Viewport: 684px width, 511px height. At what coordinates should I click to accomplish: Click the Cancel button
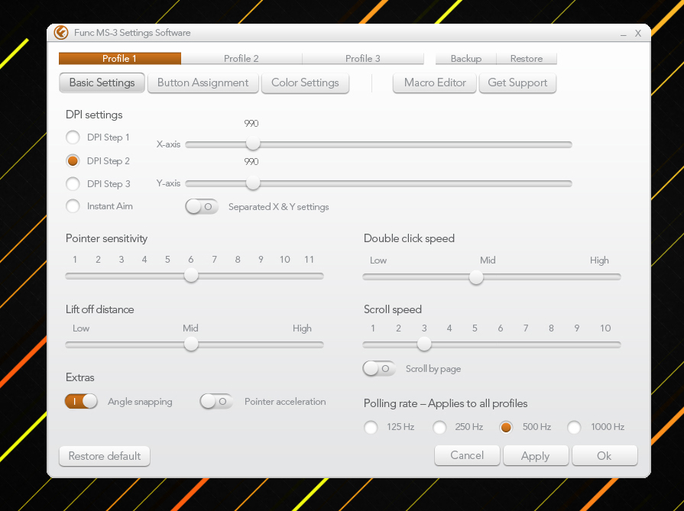[467, 456]
